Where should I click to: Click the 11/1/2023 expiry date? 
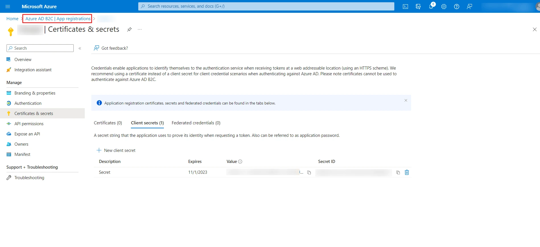(x=198, y=172)
